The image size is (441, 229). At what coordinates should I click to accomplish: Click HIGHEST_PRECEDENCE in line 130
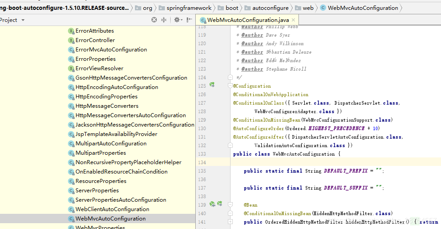[336, 128]
